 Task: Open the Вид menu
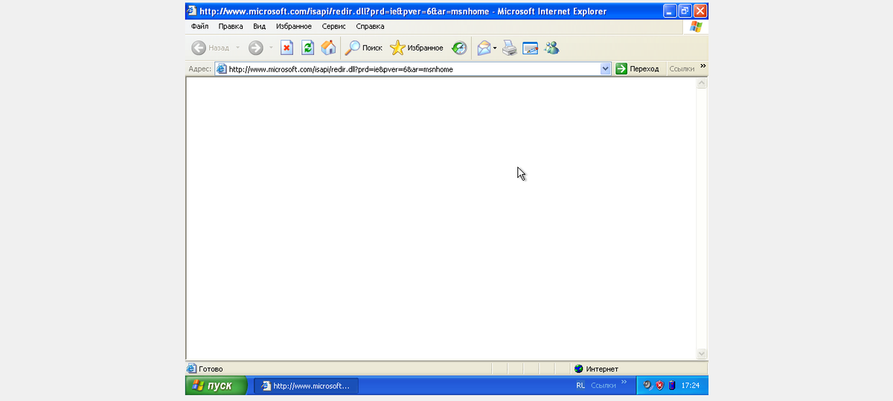click(x=259, y=26)
